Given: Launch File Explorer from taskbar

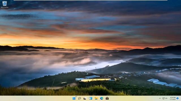Looking at the screenshot, I should (96, 98).
